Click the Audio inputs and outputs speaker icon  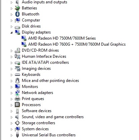point(17,2)
